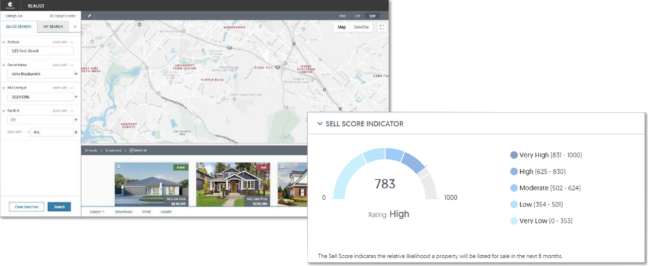Screen dimensions: 648x266
Task: Uncheck the Sold listing house checkbox
Action: 200,166
